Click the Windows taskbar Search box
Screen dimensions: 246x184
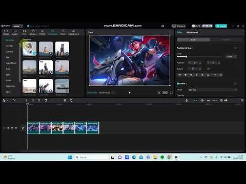91,157
